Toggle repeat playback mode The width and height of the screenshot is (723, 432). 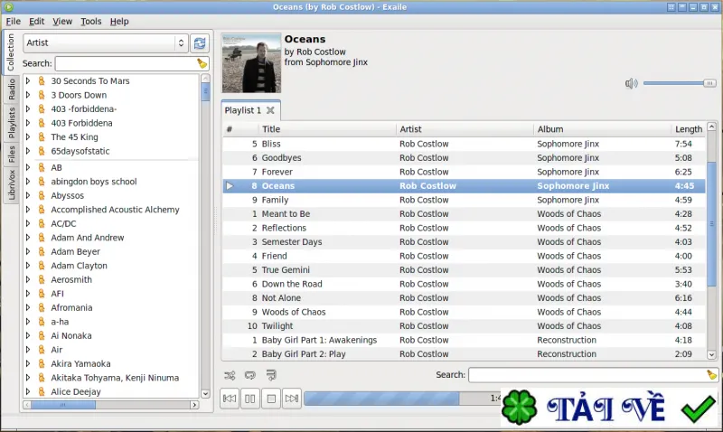pos(250,375)
